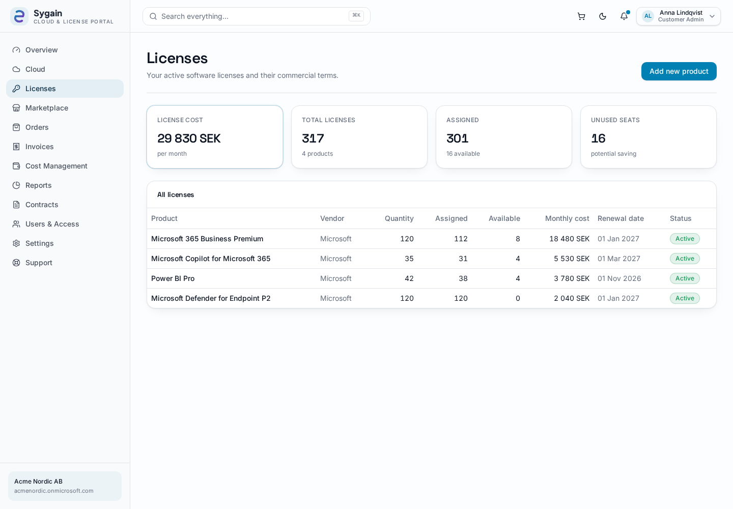Open notifications bell icon
The height and width of the screenshot is (509, 733).
624,16
